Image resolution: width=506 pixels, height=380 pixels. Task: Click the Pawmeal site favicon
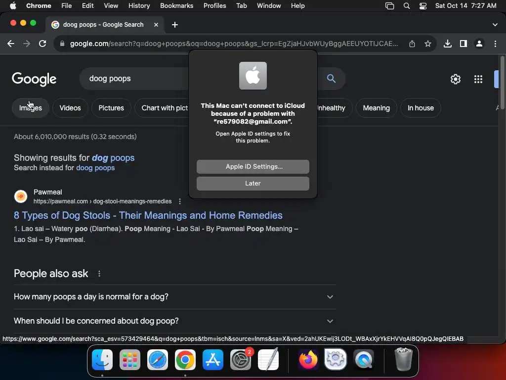coord(21,196)
